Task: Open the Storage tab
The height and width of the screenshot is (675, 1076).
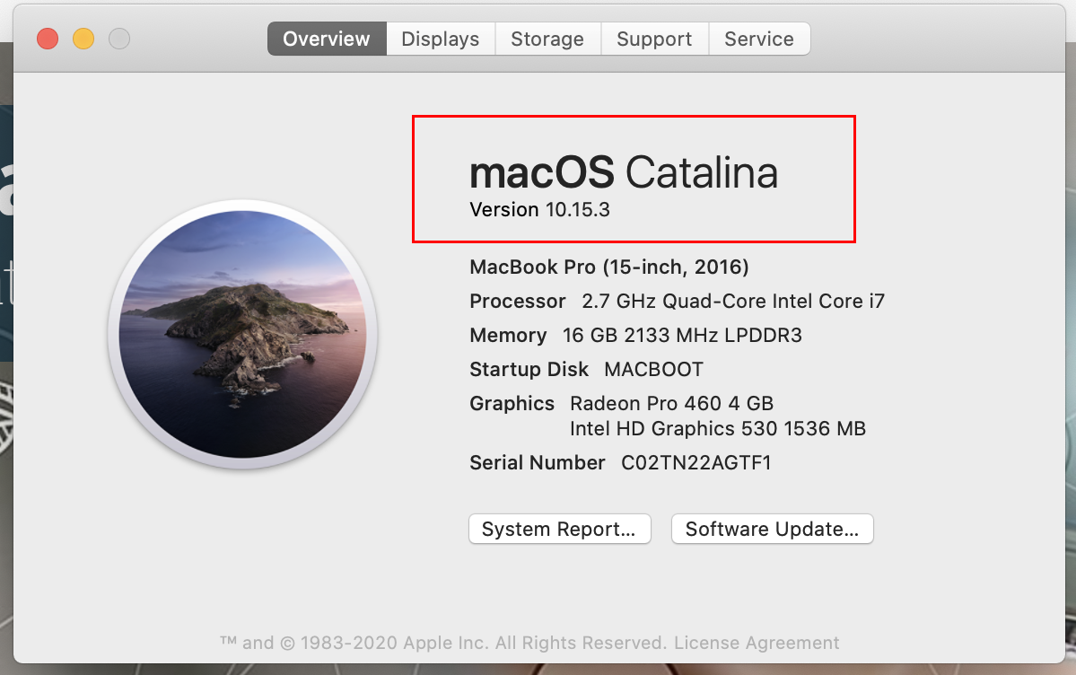Action: tap(547, 39)
